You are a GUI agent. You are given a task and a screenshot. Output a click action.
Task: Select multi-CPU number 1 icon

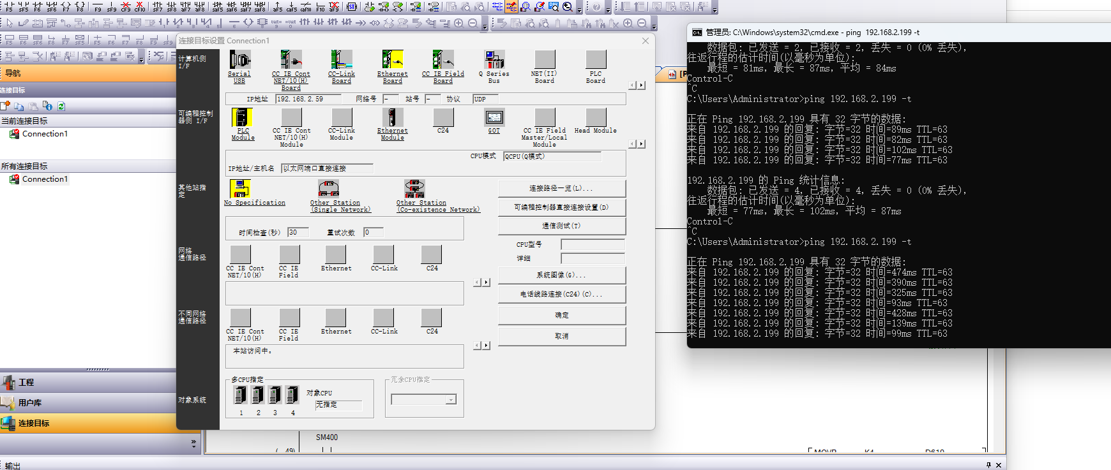(x=241, y=395)
